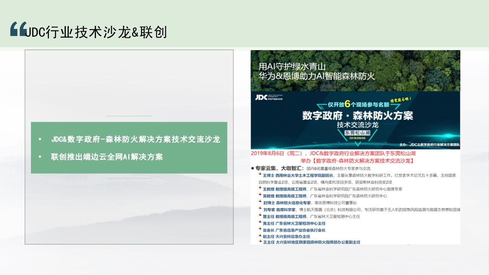The image size is (489, 275).
Task: Click the banner subtitle "技术交流沙龙"
Action: pos(357,125)
